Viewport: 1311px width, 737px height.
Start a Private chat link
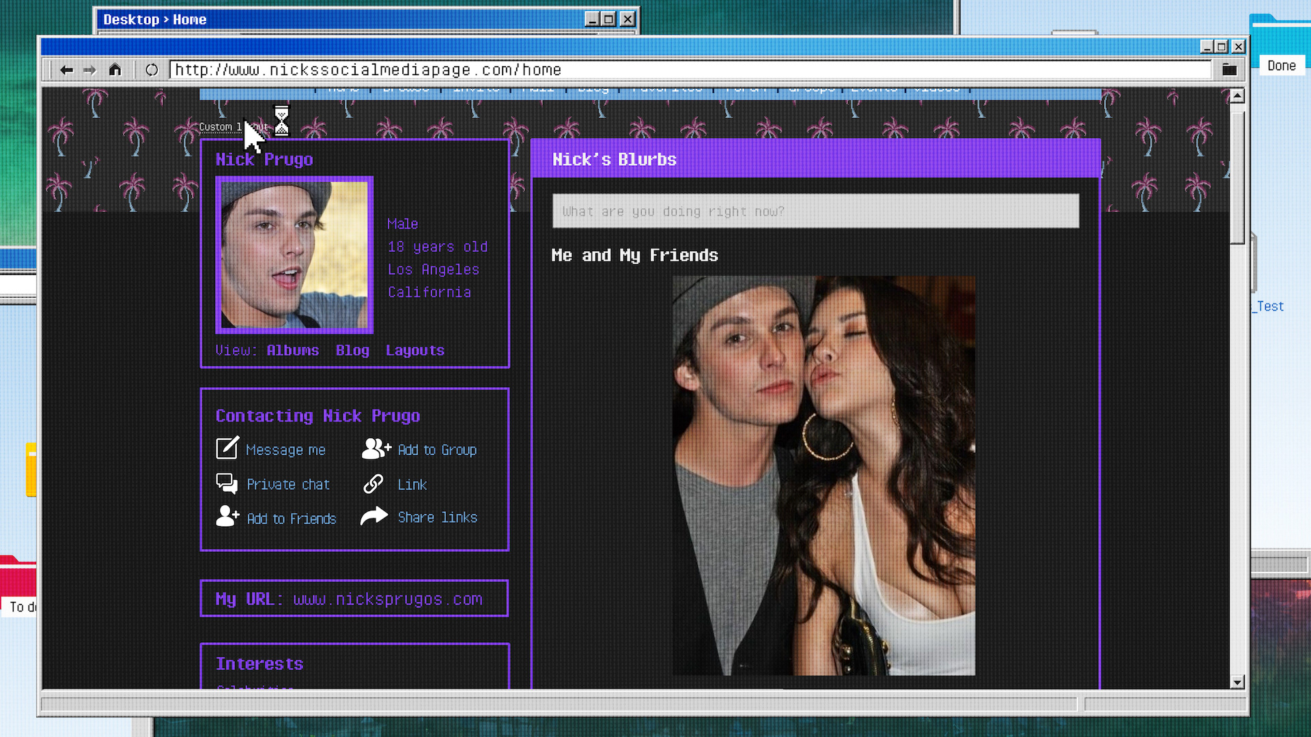pyautogui.click(x=288, y=485)
